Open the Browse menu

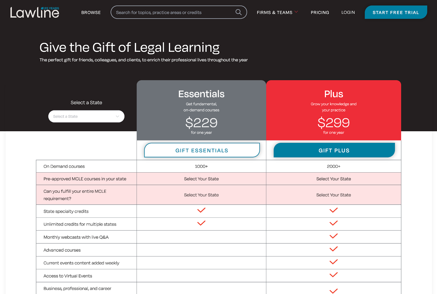[x=91, y=12]
